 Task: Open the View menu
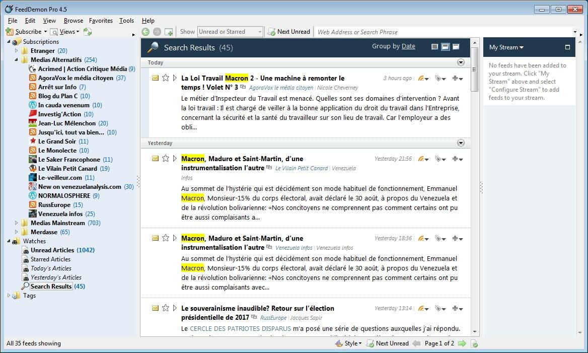49,21
